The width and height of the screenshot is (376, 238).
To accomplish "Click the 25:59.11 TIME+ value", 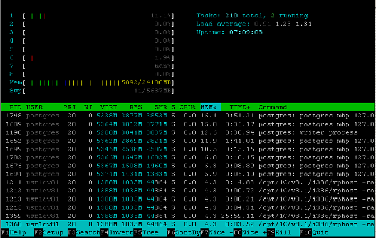I will pyautogui.click(x=238, y=216).
